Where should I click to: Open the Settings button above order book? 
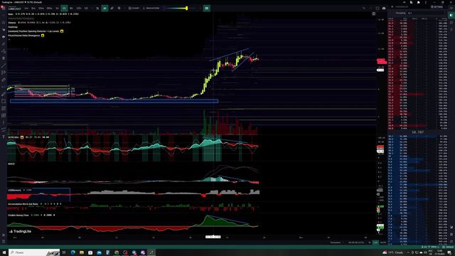tap(437, 6)
